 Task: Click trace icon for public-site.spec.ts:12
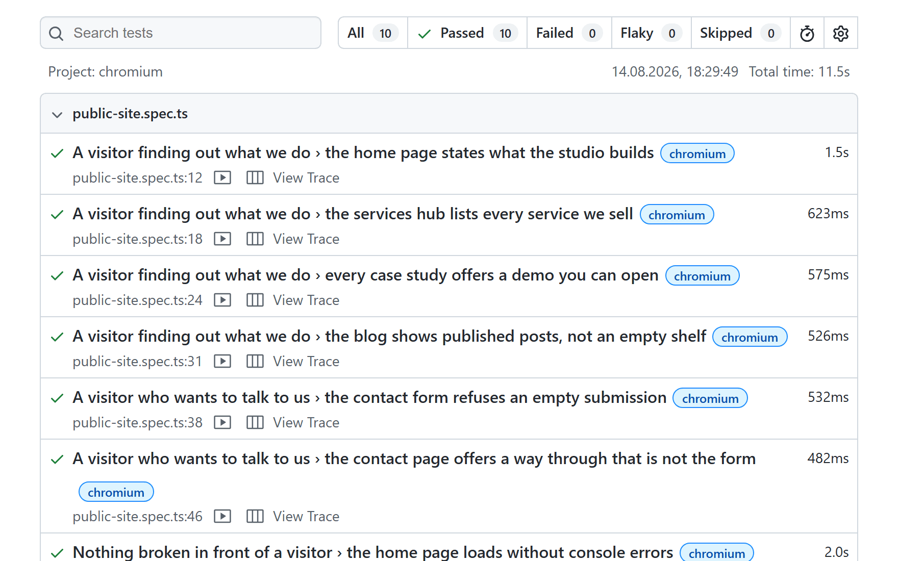click(255, 178)
